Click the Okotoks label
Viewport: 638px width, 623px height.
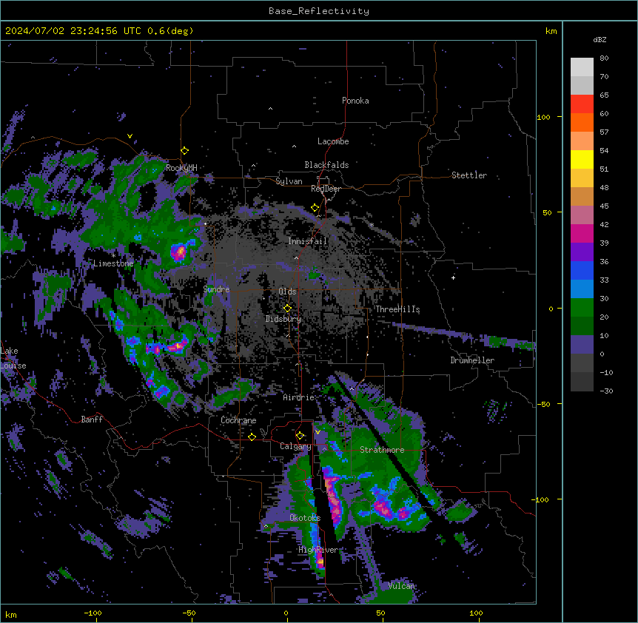pos(305,518)
